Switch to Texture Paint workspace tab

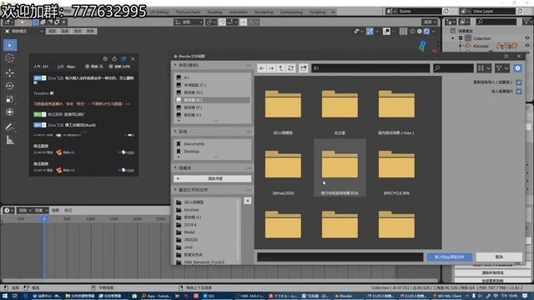point(188,12)
